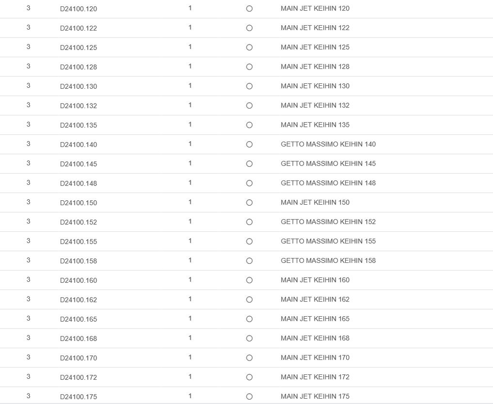Viewport: 493px width, 404px height.
Task: Click the quantity value in the D24100.132 row
Action: [x=190, y=105]
